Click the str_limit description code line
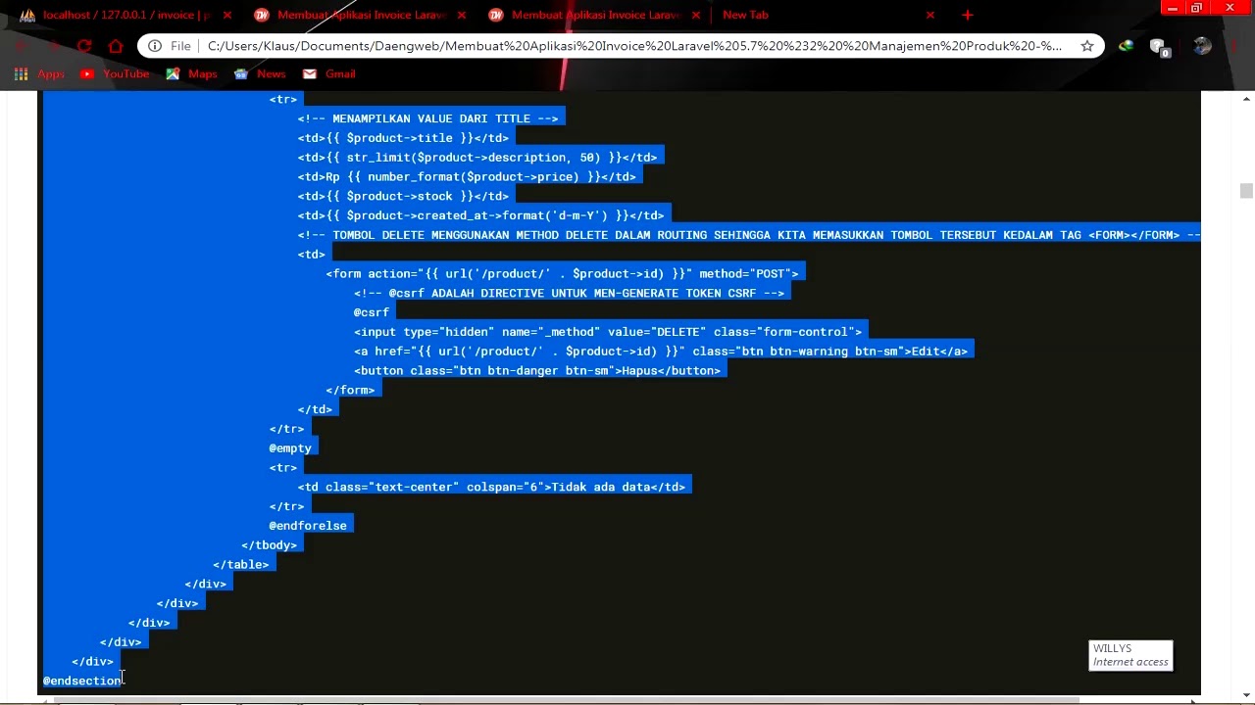 tap(477, 157)
